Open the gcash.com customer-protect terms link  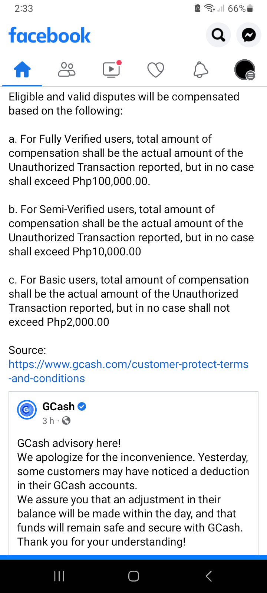click(128, 371)
